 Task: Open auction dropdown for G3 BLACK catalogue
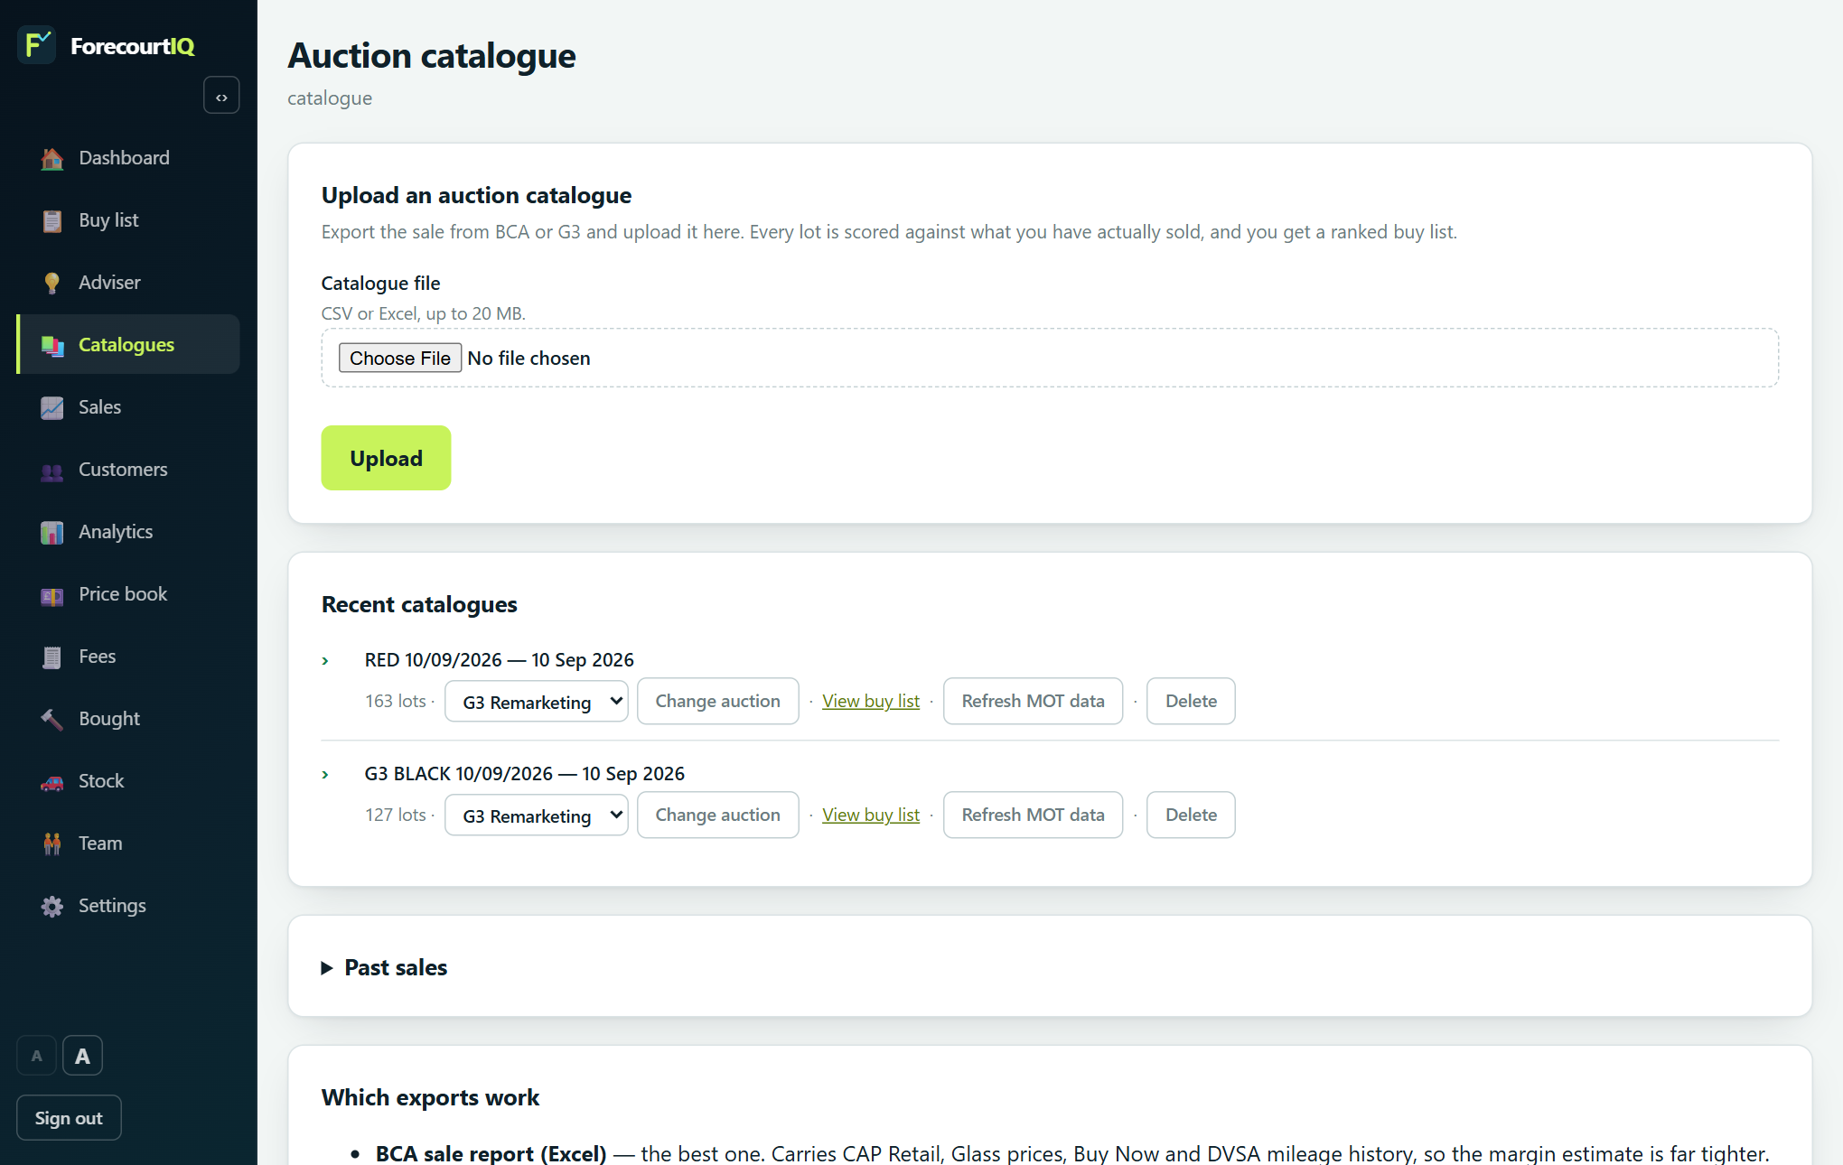[537, 815]
